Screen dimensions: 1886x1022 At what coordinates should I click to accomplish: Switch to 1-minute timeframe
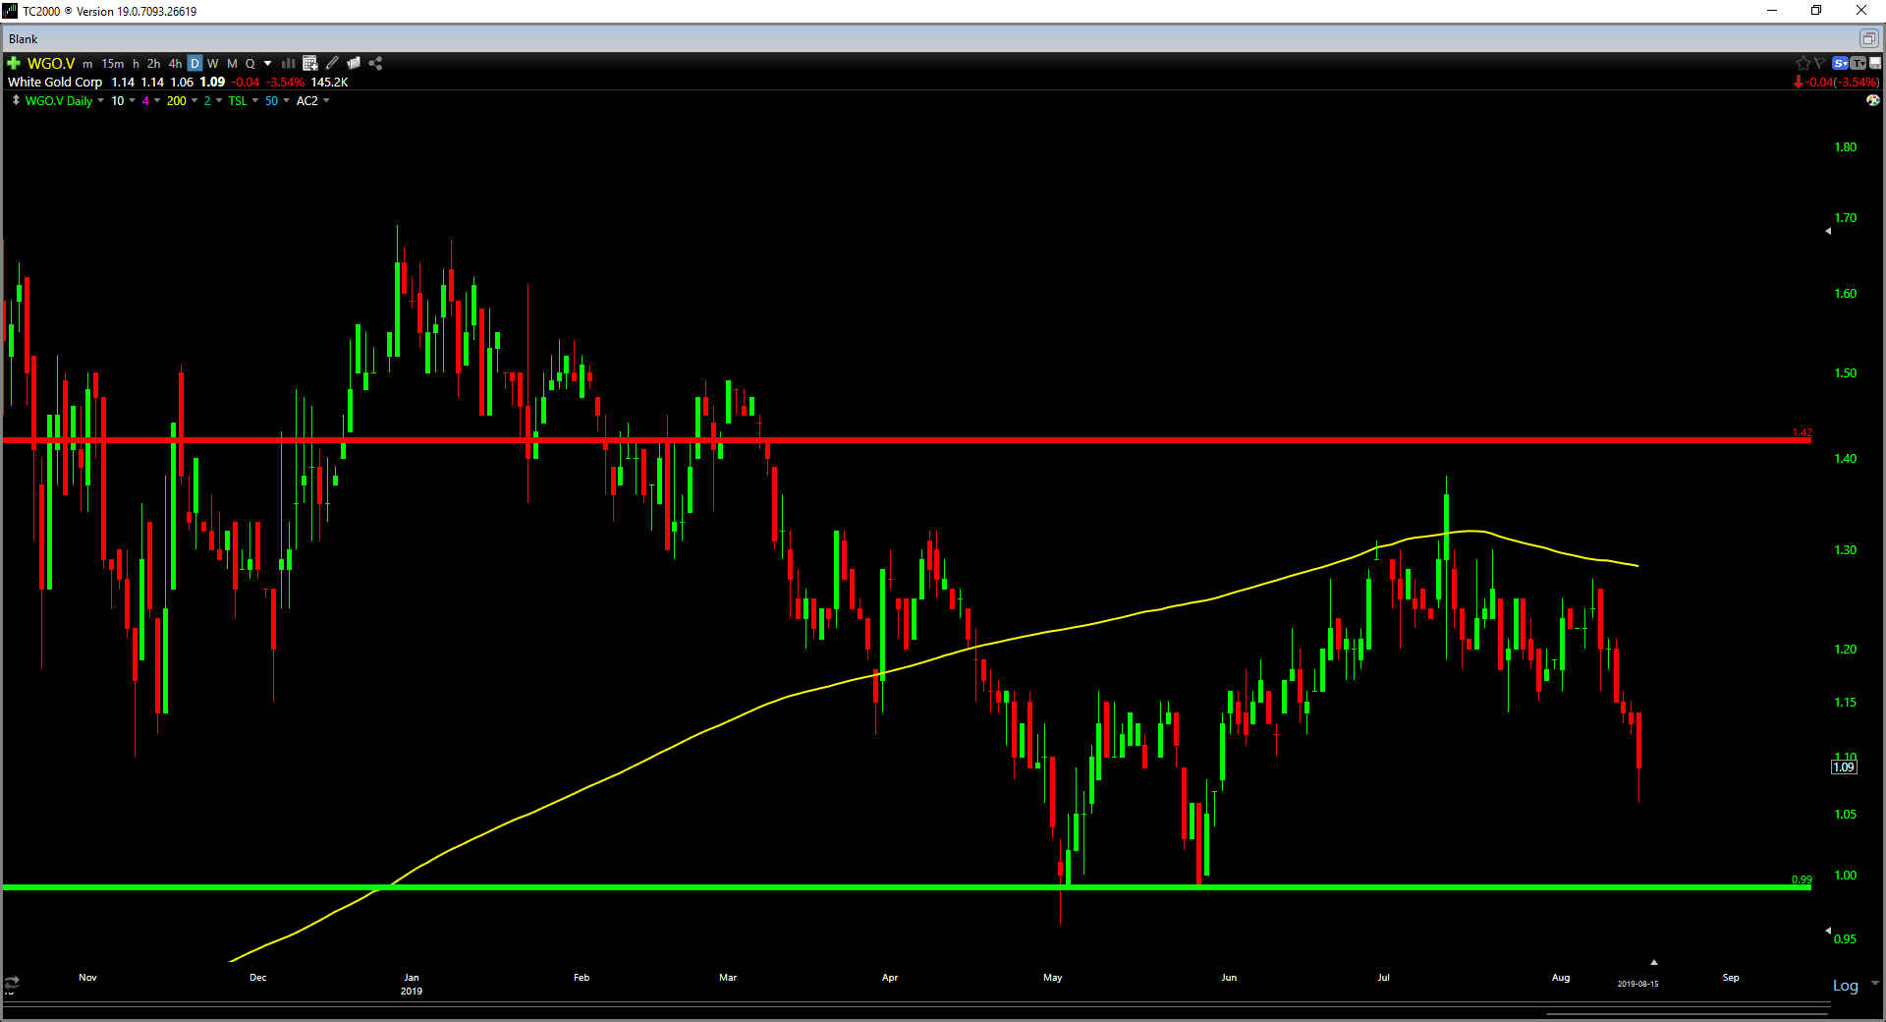click(x=87, y=64)
